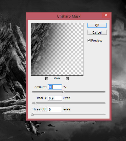
Task: Zoom out the filter preview with minus icon
Action: (x=47, y=79)
